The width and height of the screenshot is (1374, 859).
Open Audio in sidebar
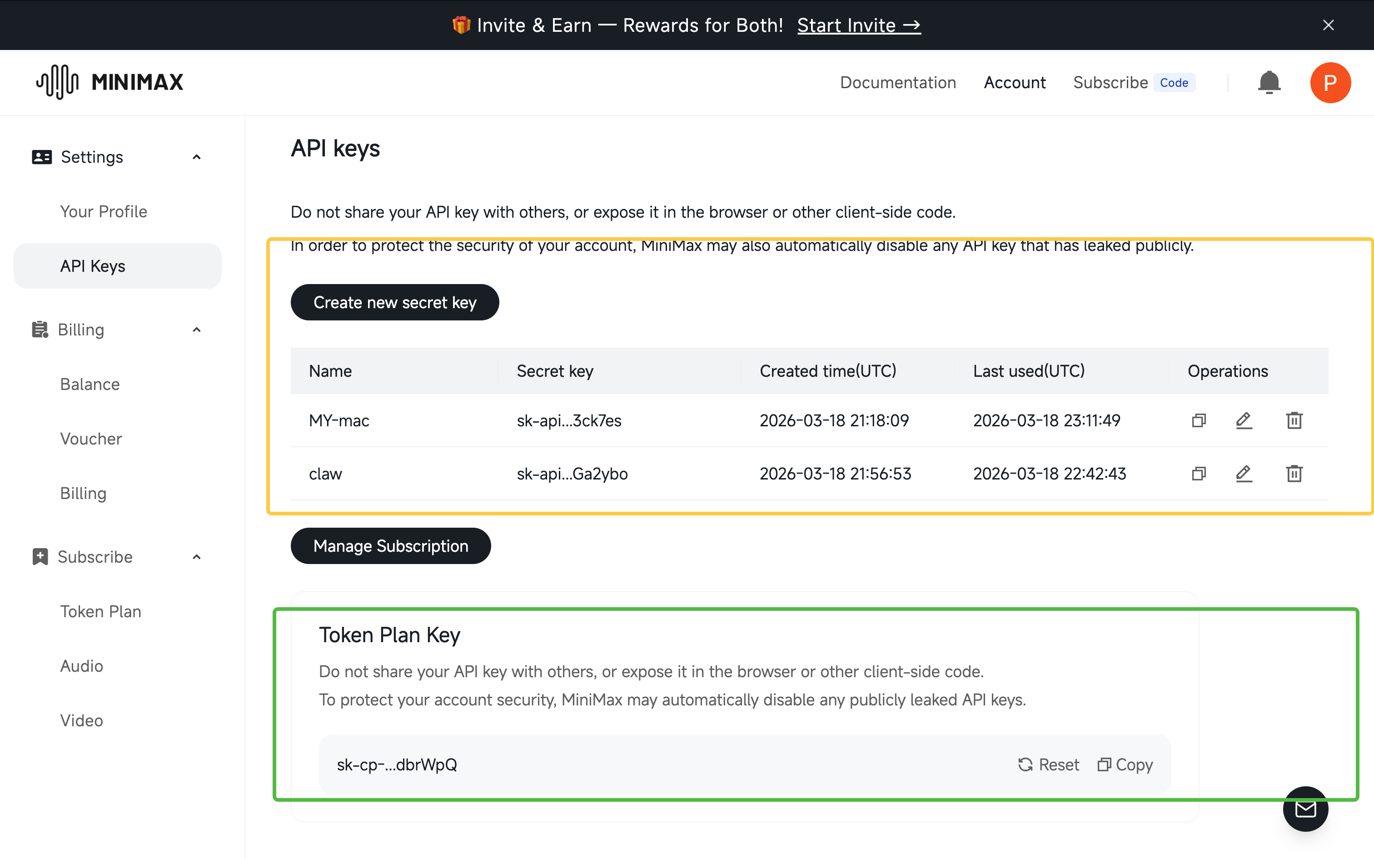tap(82, 666)
